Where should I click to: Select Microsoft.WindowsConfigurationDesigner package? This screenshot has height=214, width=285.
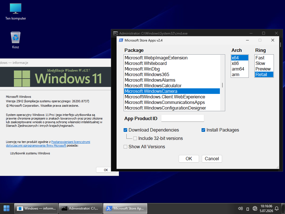(x=172, y=108)
